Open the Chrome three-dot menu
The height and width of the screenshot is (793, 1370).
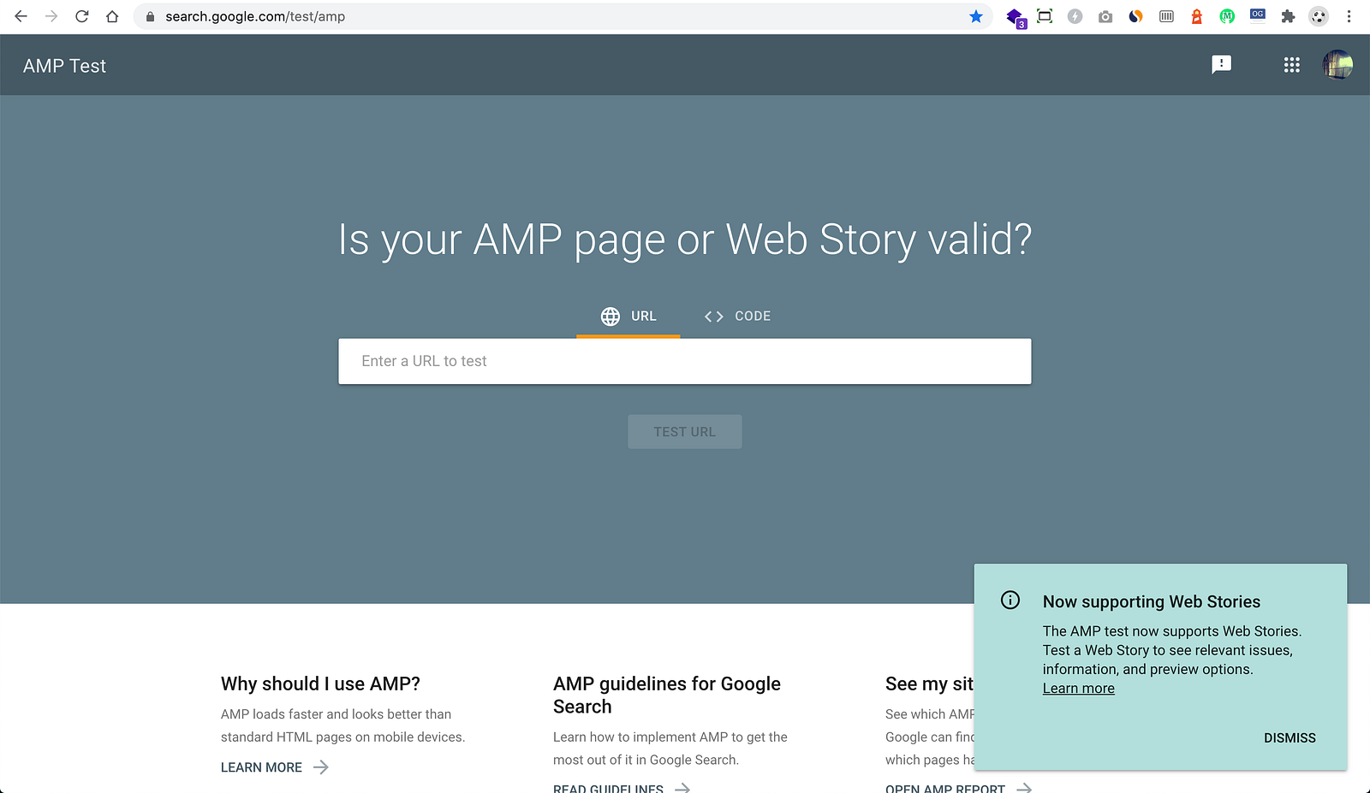[x=1349, y=16]
